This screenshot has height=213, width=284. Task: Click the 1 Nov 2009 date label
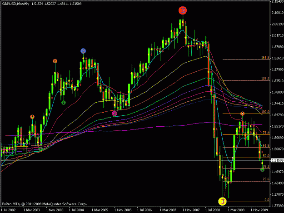point(259,210)
